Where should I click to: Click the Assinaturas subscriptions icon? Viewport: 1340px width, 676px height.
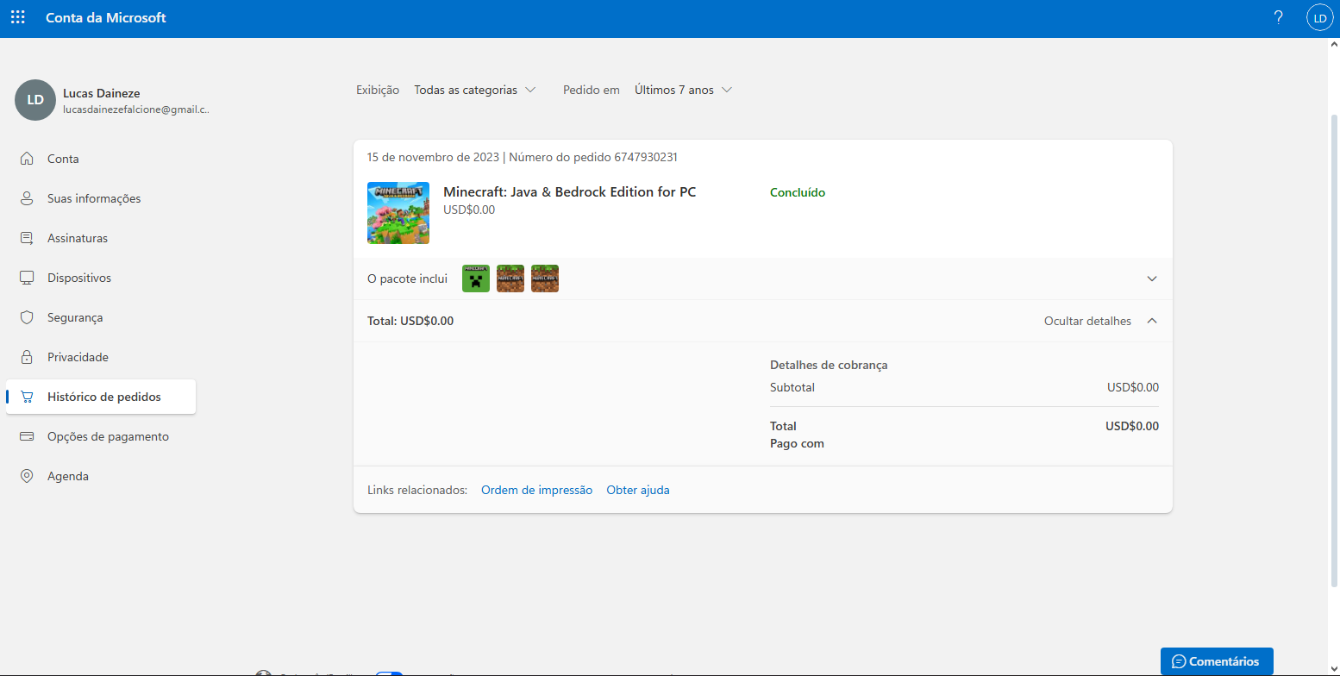[x=27, y=238]
